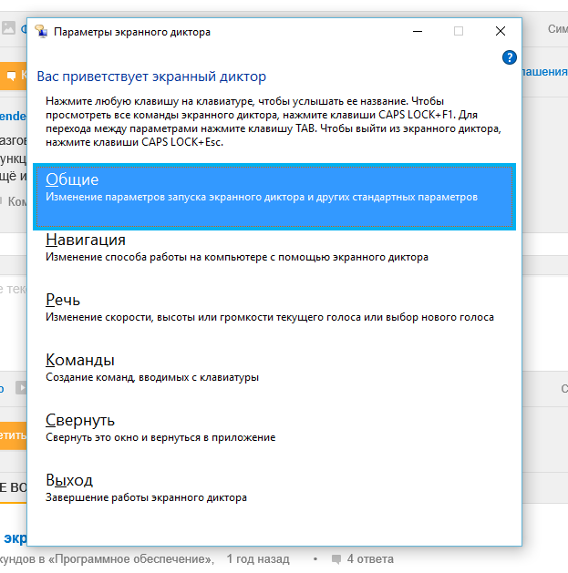Viewport: 568px width, 573px height.
Task: Minimize the Narrator settings window
Action: pyautogui.click(x=418, y=31)
